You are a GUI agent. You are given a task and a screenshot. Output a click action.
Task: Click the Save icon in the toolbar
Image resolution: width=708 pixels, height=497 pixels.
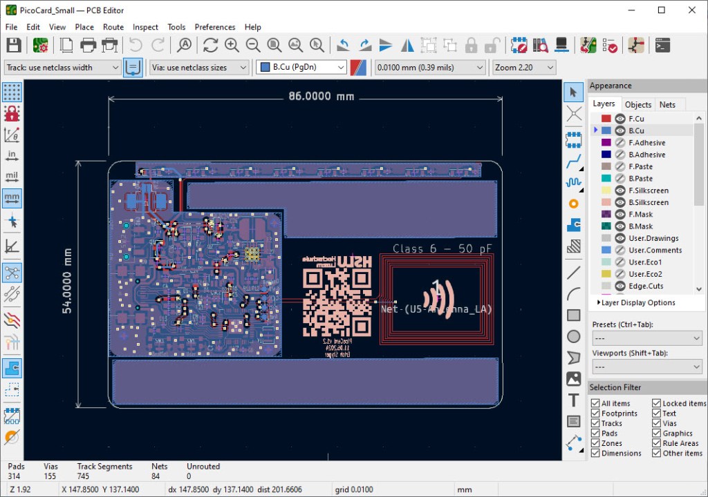point(13,46)
